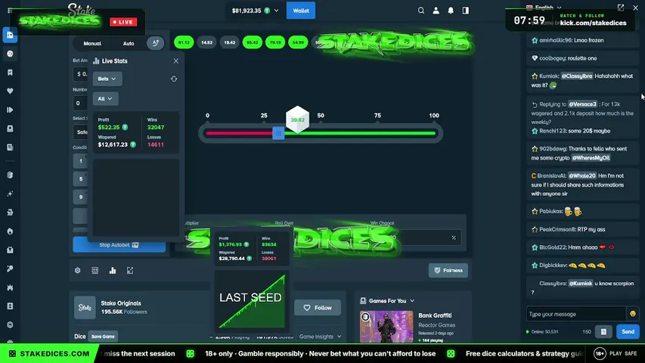Screen dimensions: 645x363
Task: Expand the balance currency dropdown
Action: [x=277, y=11]
